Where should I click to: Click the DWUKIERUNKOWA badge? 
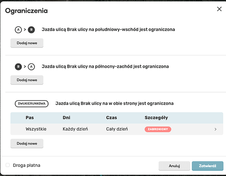[x=31, y=104]
